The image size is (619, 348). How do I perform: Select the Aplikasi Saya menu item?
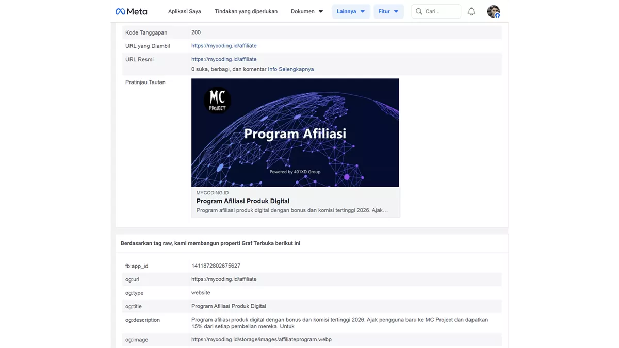184,11
